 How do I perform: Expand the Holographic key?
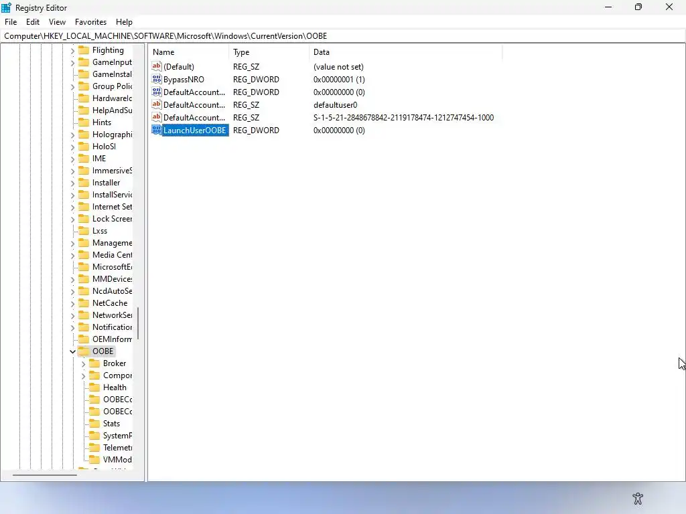(x=72, y=135)
